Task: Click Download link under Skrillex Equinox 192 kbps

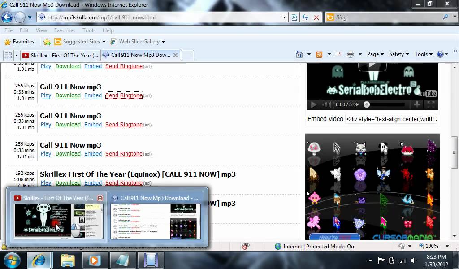Action: click(x=68, y=182)
